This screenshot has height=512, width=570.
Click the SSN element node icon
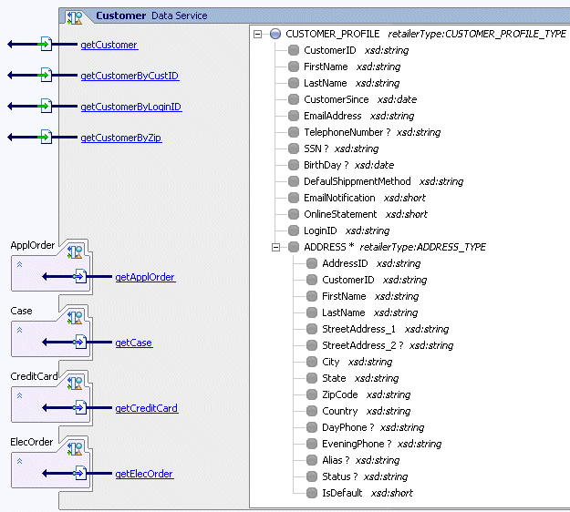click(x=294, y=148)
